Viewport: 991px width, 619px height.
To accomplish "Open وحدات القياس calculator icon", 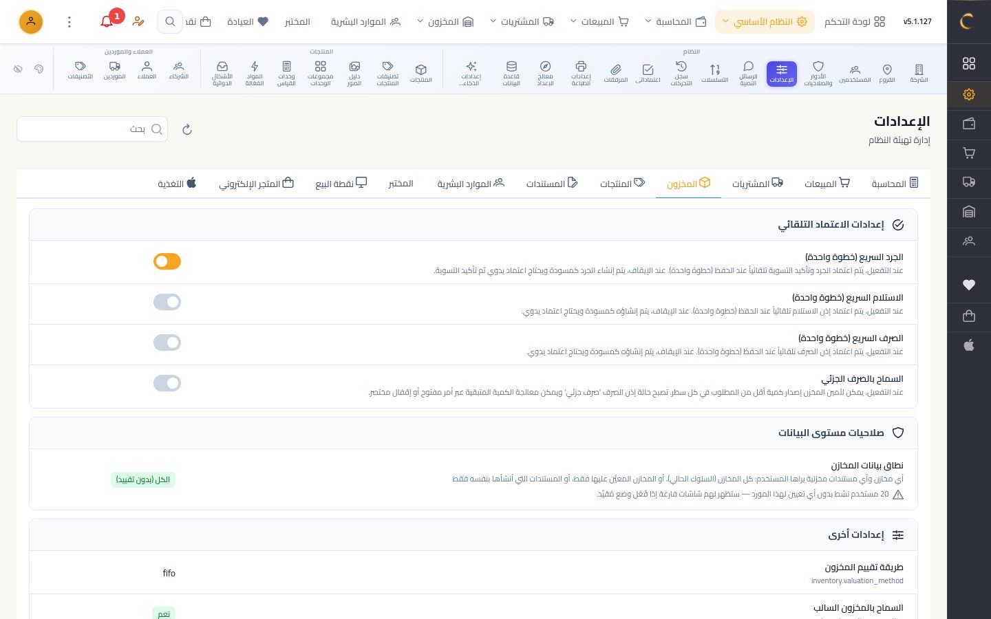I will [286, 73].
